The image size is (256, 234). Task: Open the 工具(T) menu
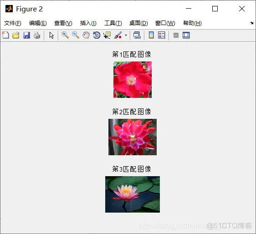[113, 23]
